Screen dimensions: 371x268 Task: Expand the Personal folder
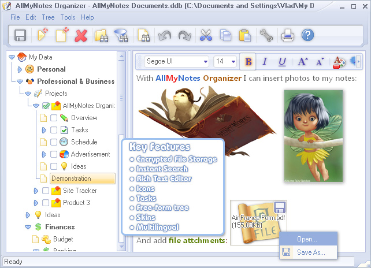pos(20,69)
